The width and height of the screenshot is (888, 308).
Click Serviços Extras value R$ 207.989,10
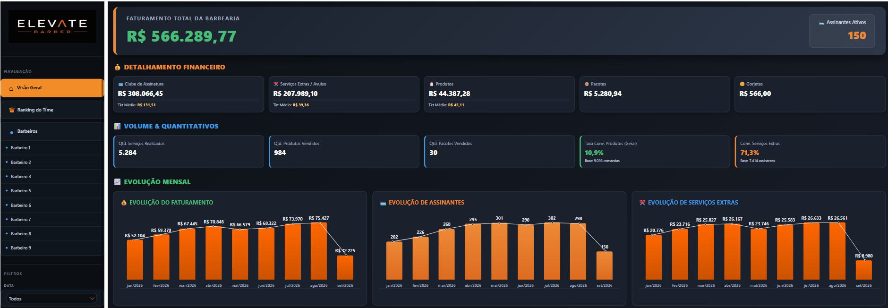point(295,94)
